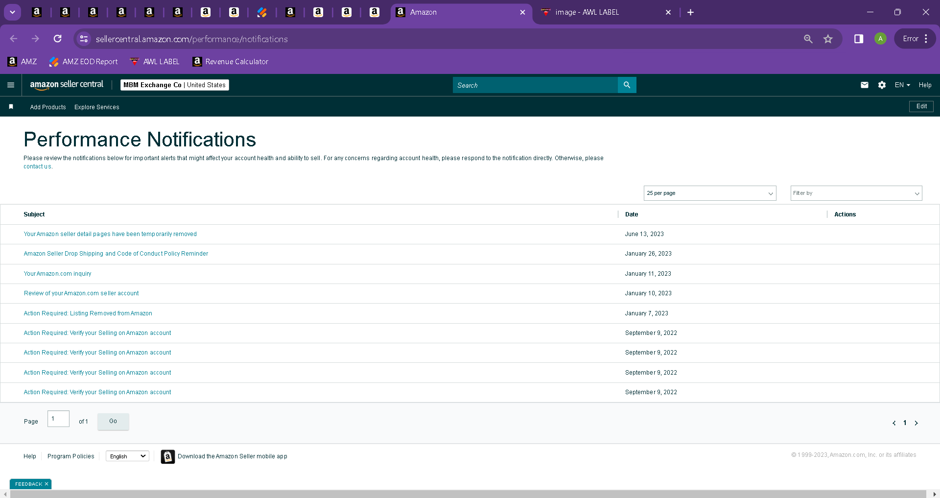The height and width of the screenshot is (498, 940).
Task: Open Add Products menu item
Action: [48, 107]
